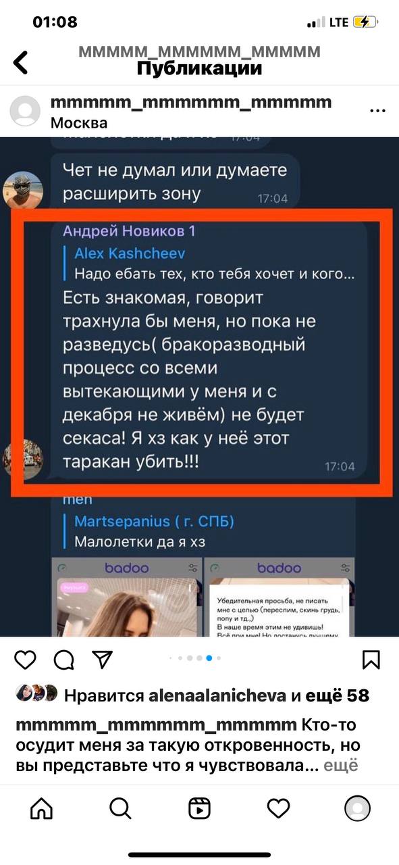
Task: Like the post with the heart icon
Action: tap(25, 659)
